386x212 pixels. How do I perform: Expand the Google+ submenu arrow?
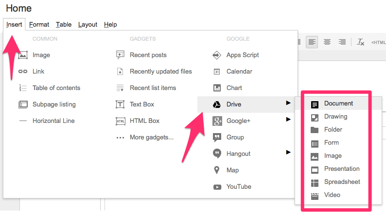point(288,119)
